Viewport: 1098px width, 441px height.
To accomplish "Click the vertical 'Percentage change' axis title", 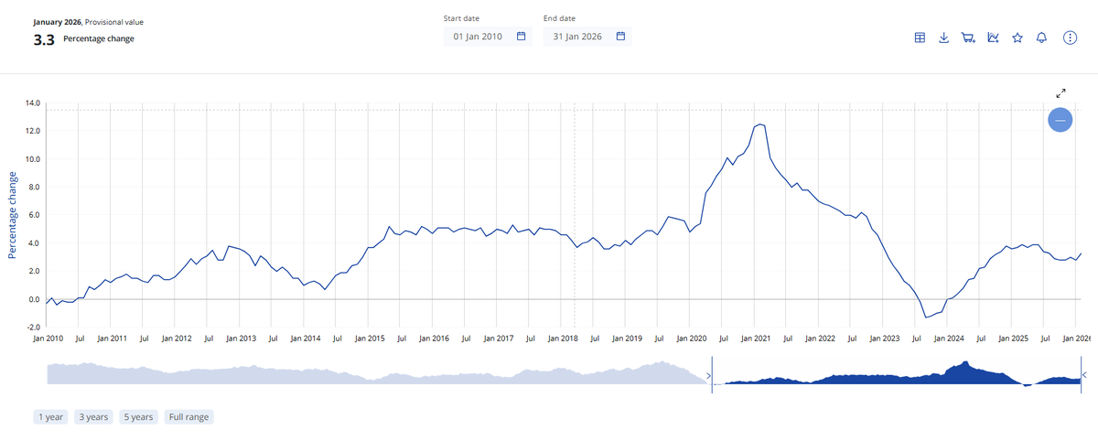I will [13, 215].
